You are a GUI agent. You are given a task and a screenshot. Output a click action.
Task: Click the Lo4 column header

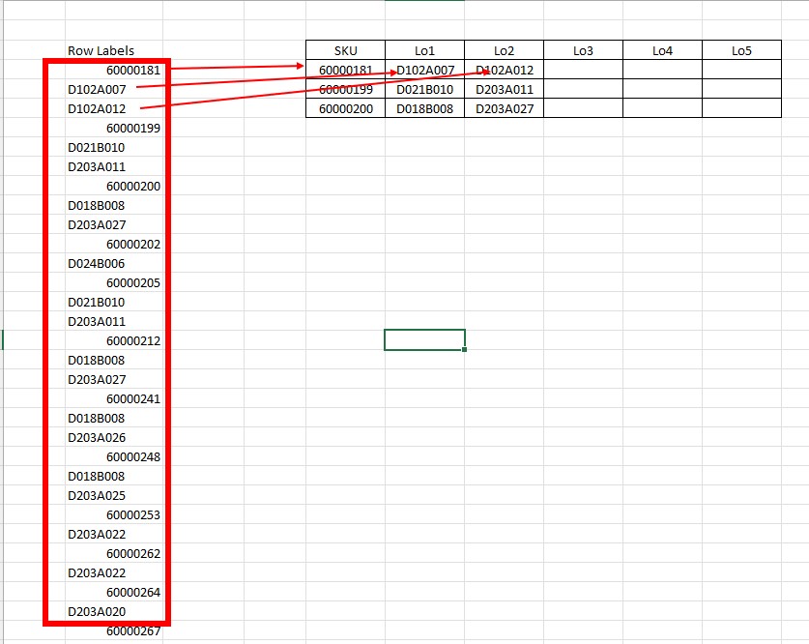point(662,50)
